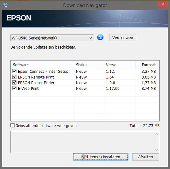
Task: Click Nieuw status for E-Web Print
Action: point(81,88)
